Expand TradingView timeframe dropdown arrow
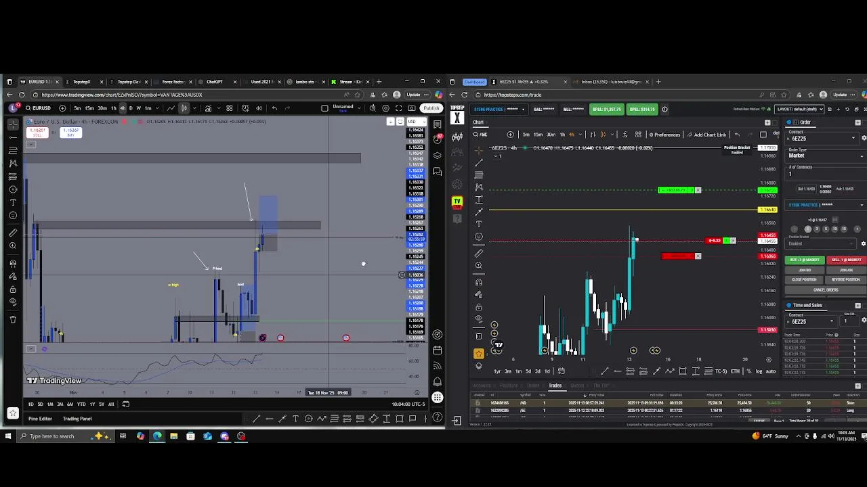This screenshot has height=487, width=867. 157,108
